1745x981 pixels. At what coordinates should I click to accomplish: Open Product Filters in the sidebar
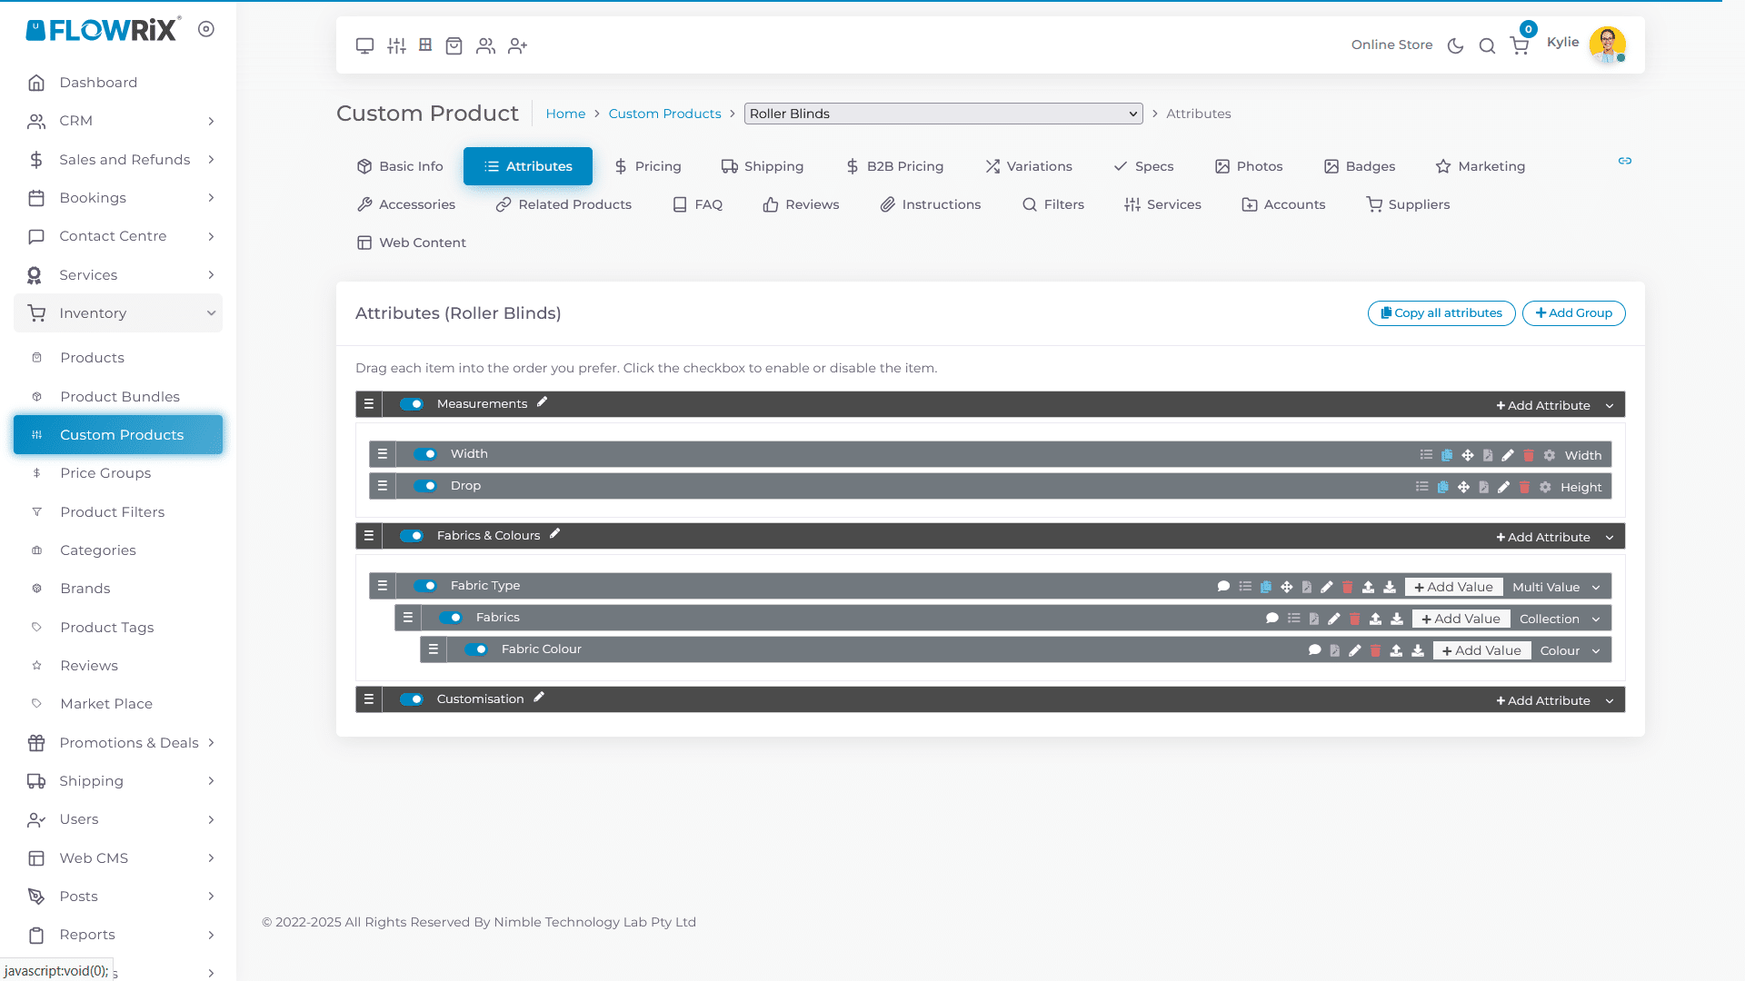tap(113, 512)
